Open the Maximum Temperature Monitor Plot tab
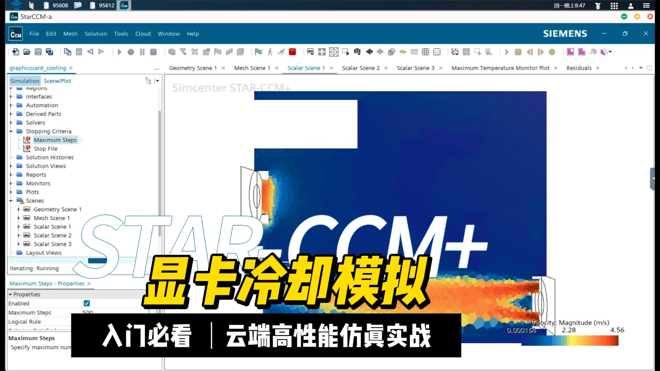Screen dimensions: 660x371 pyautogui.click(x=500, y=68)
